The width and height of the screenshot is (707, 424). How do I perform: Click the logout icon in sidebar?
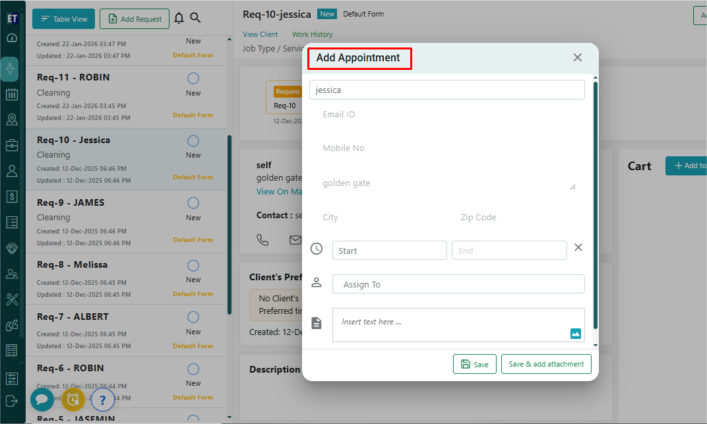(x=11, y=400)
